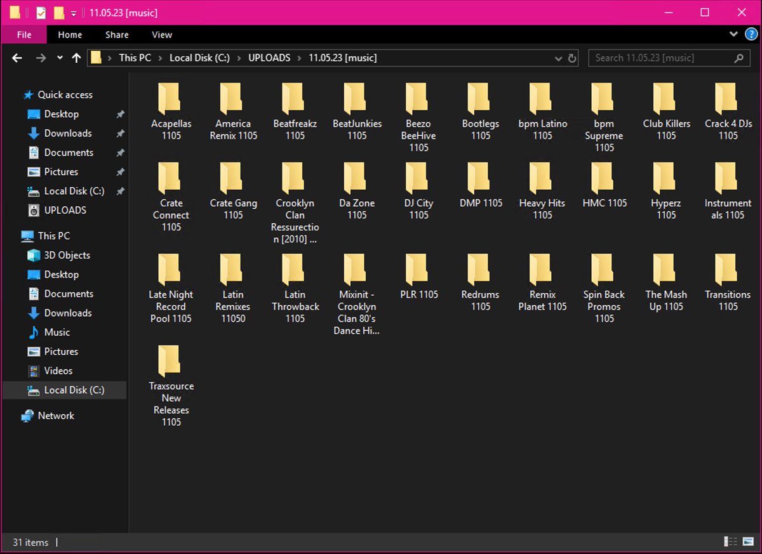Select the Crate Connect 1105 folder
762x554 pixels.
171,197
